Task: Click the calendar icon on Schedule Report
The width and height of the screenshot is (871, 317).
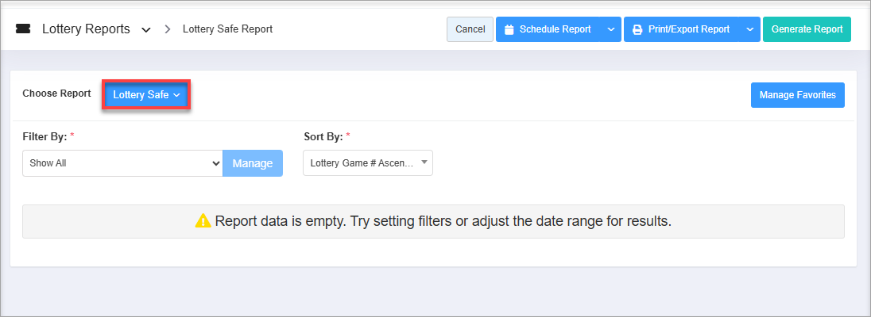Action: pos(509,29)
